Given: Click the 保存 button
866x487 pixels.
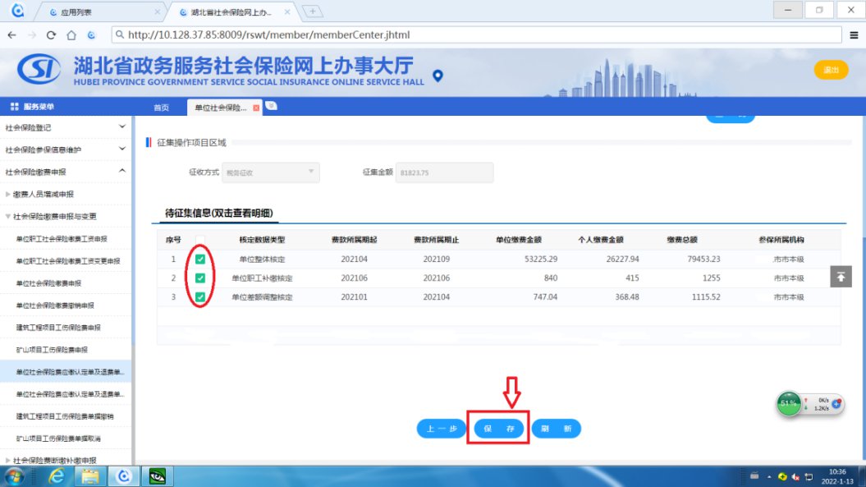Looking at the screenshot, I should 498,429.
